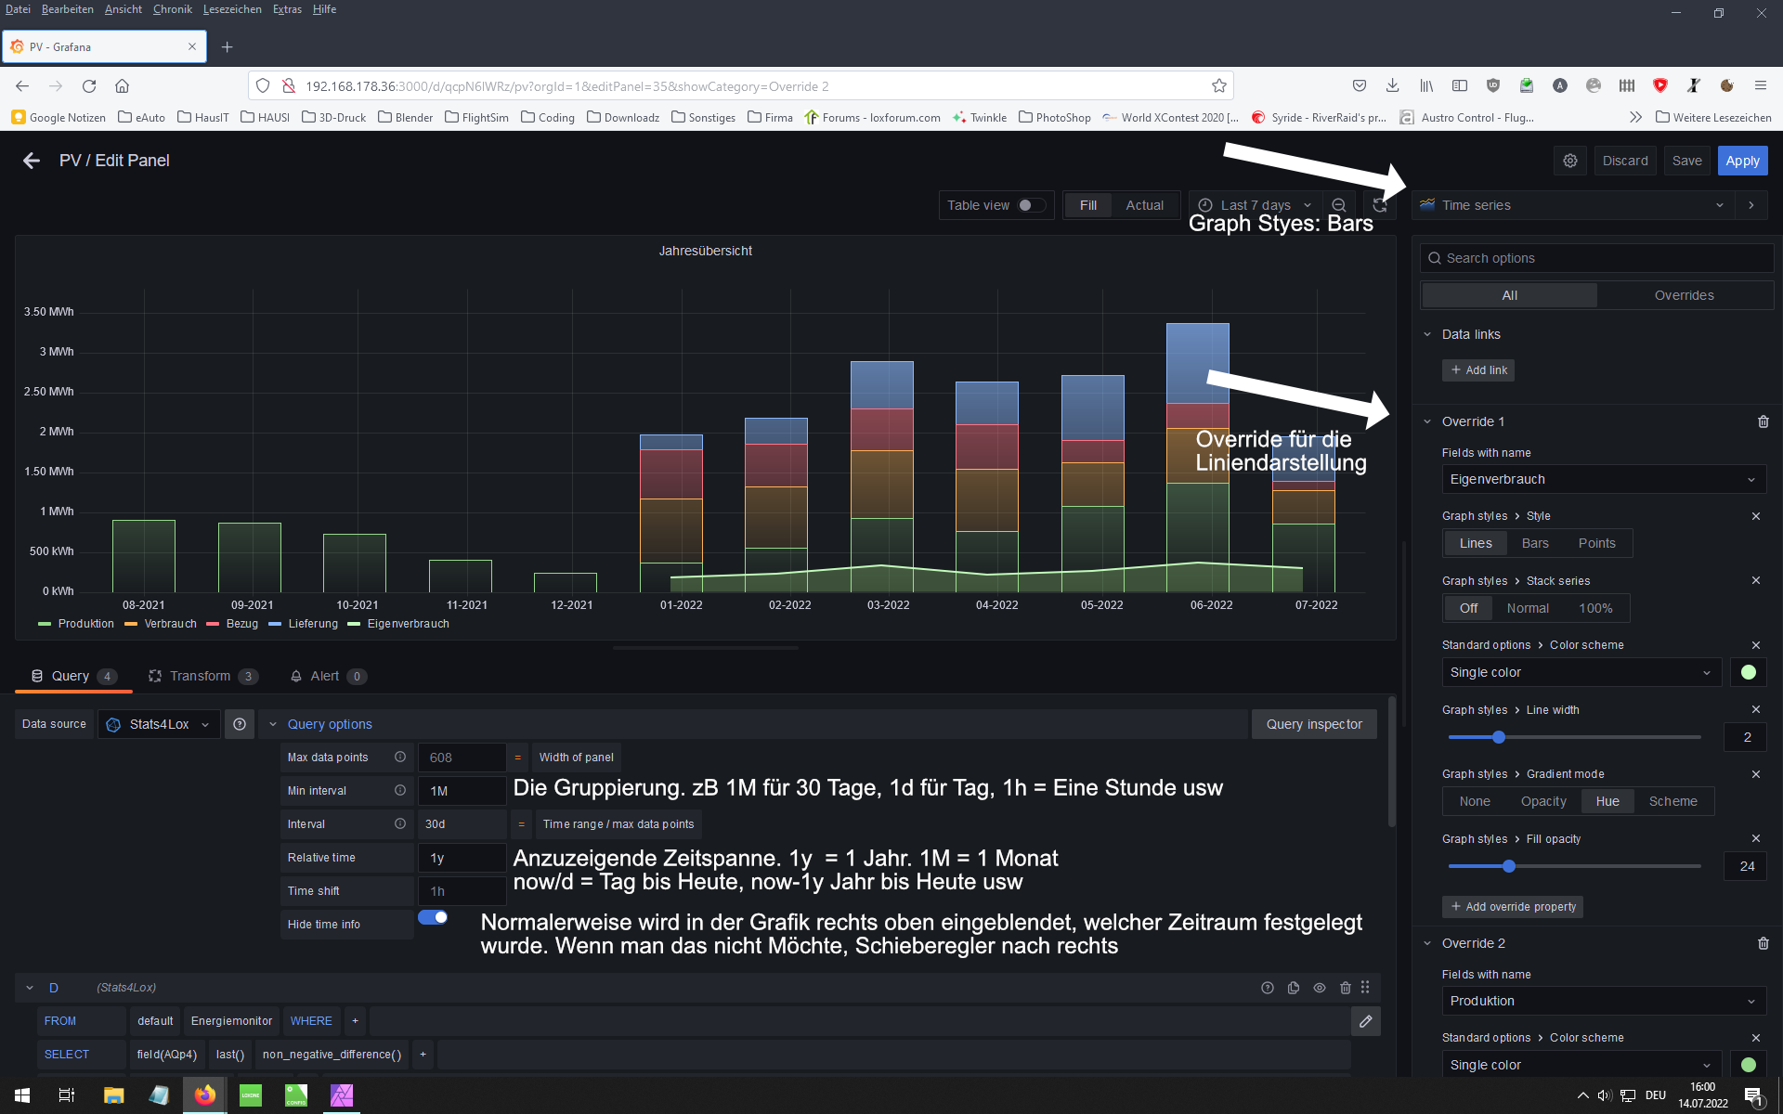1783x1114 pixels.
Task: Delete Override 1 with the trash icon
Action: [1763, 421]
